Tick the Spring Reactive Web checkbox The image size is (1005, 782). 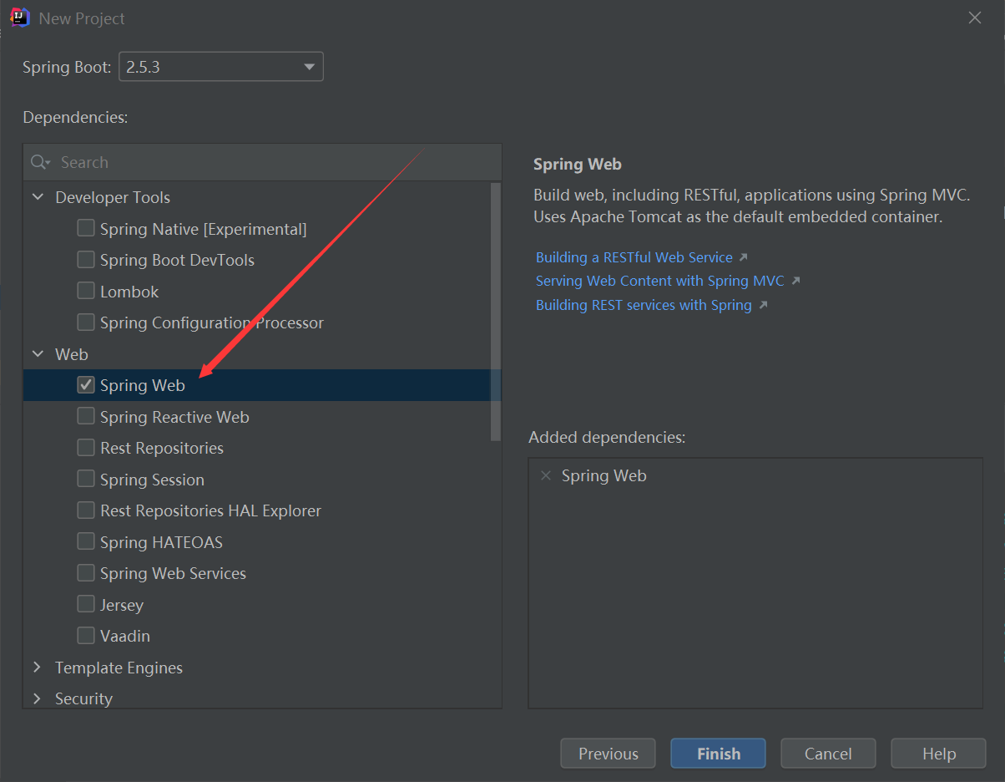coord(85,416)
